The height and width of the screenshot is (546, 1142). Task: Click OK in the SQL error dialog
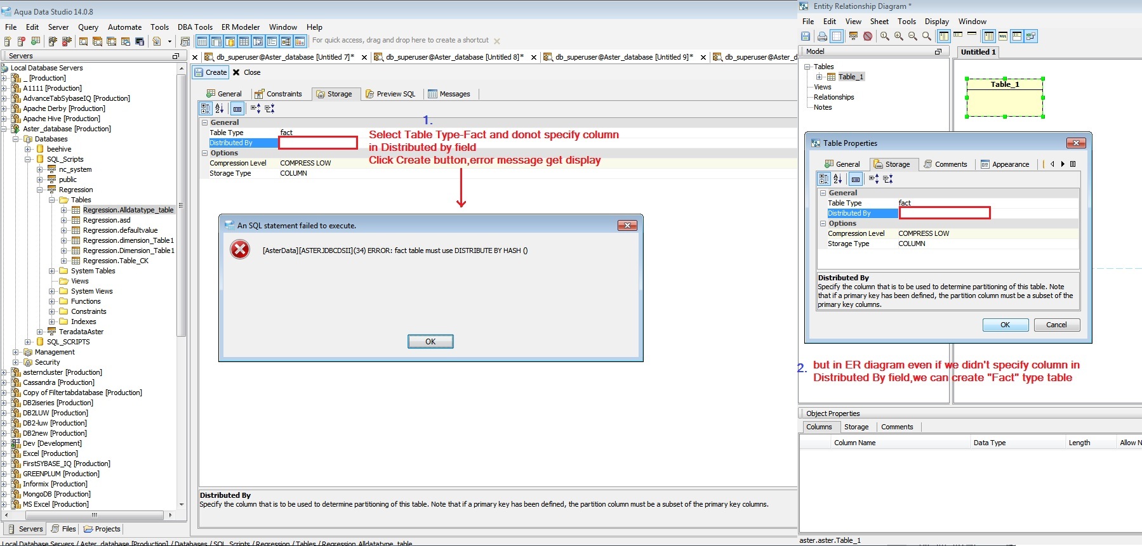pyautogui.click(x=430, y=342)
